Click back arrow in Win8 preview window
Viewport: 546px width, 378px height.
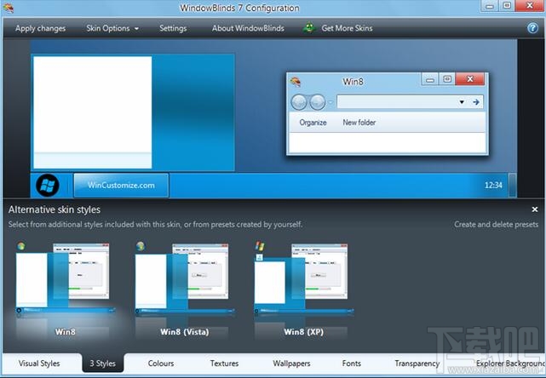pyautogui.click(x=299, y=102)
